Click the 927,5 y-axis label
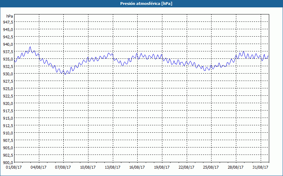 pyautogui.click(x=8, y=81)
